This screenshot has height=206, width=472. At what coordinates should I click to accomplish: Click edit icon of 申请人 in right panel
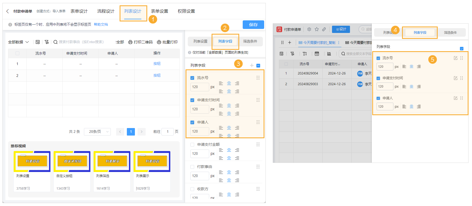(455, 98)
